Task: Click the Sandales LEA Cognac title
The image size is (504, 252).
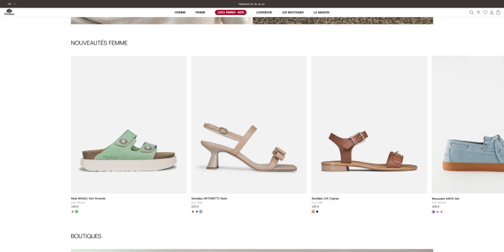Action: (x=325, y=198)
